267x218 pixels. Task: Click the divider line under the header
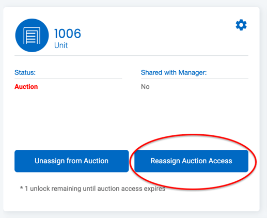[131, 56]
